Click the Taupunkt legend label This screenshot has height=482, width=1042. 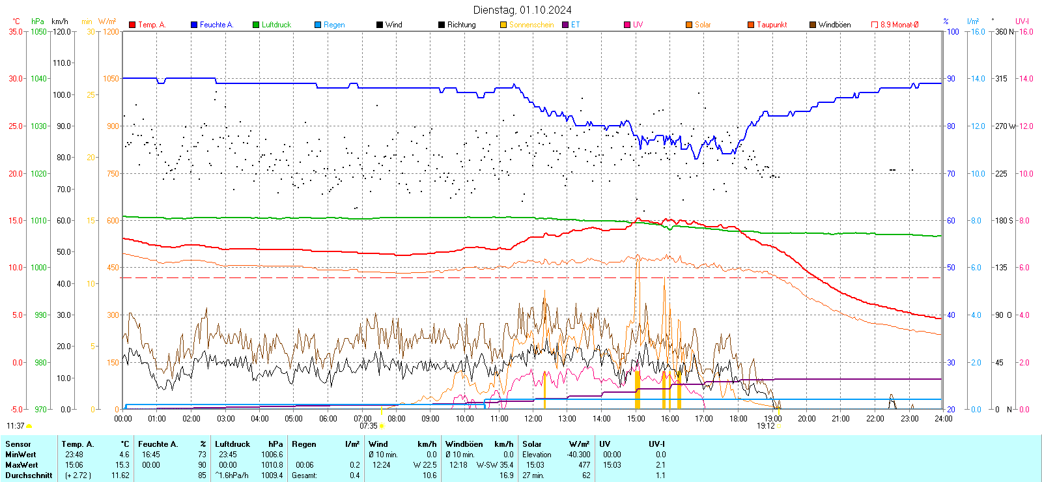coord(772,25)
